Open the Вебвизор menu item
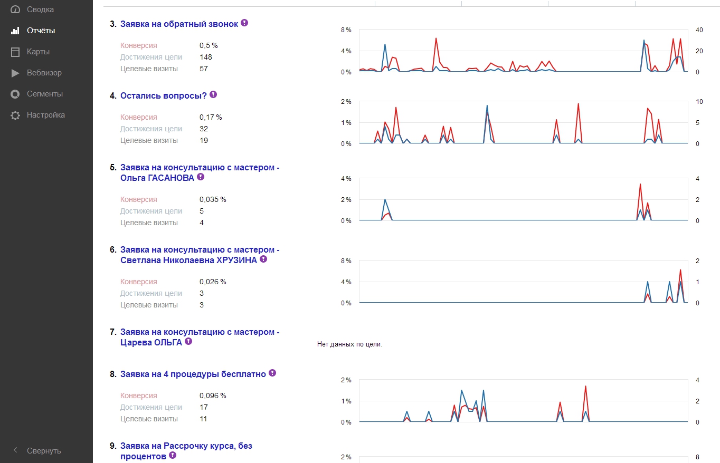This screenshot has width=720, height=463. tap(44, 73)
